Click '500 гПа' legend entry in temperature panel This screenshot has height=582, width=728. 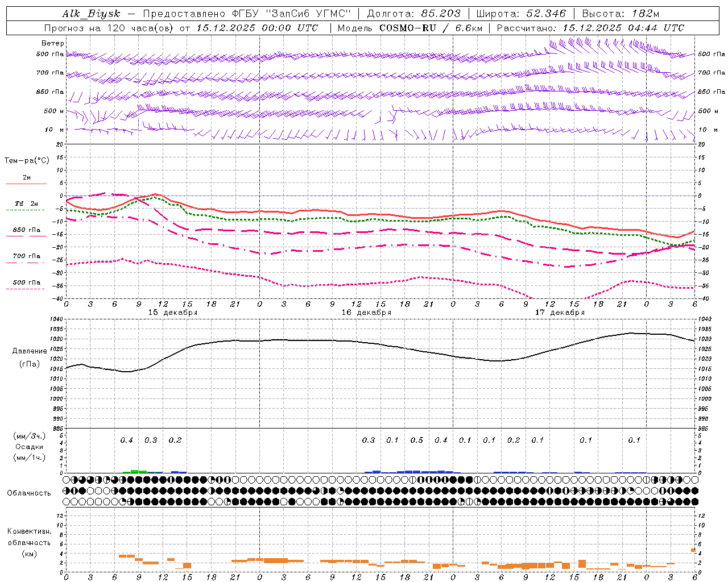point(26,282)
